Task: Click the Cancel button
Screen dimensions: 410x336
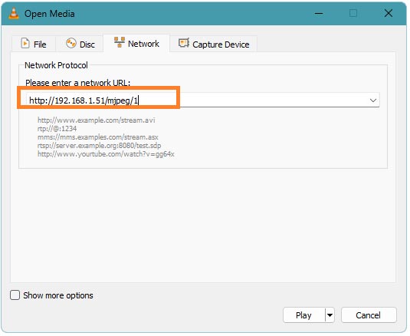Action: coord(369,315)
